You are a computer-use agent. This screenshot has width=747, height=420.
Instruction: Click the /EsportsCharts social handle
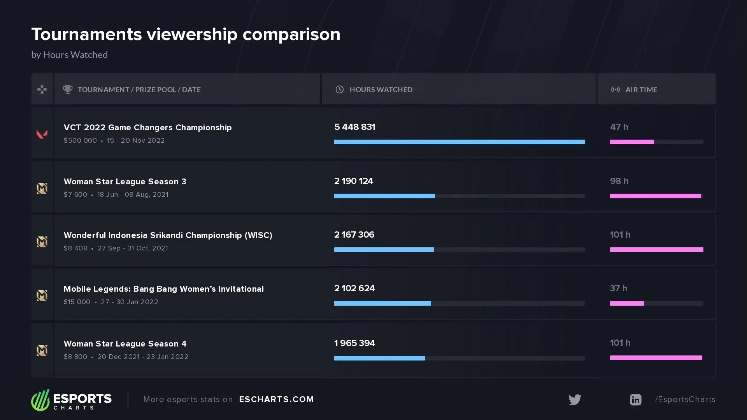(x=685, y=399)
